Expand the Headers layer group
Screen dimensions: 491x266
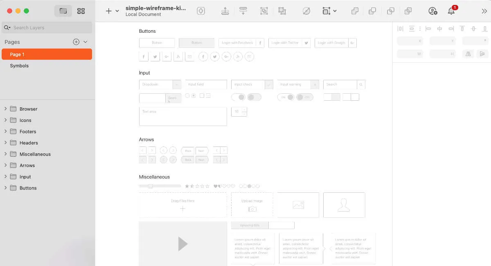(5, 143)
